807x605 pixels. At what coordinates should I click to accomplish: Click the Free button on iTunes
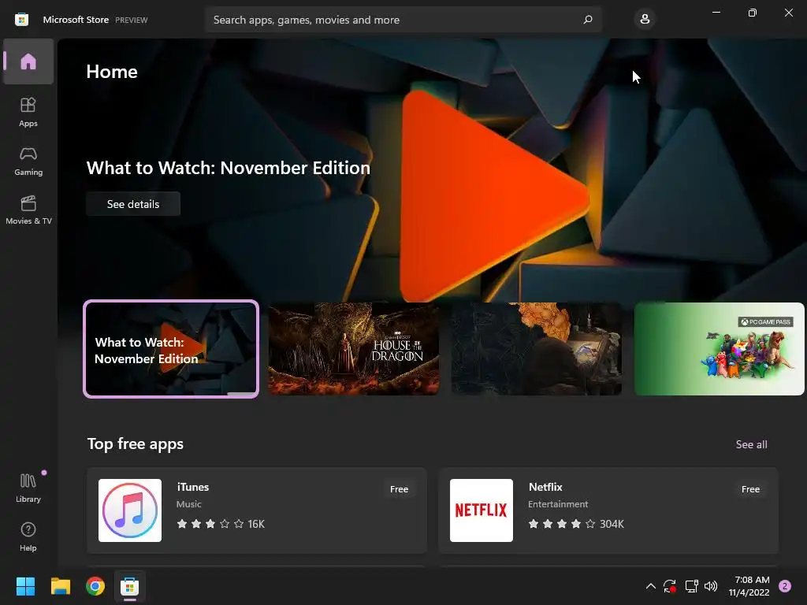pos(399,489)
